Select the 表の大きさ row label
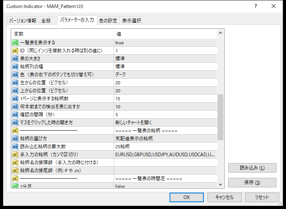The image size is (286, 209). point(30,59)
